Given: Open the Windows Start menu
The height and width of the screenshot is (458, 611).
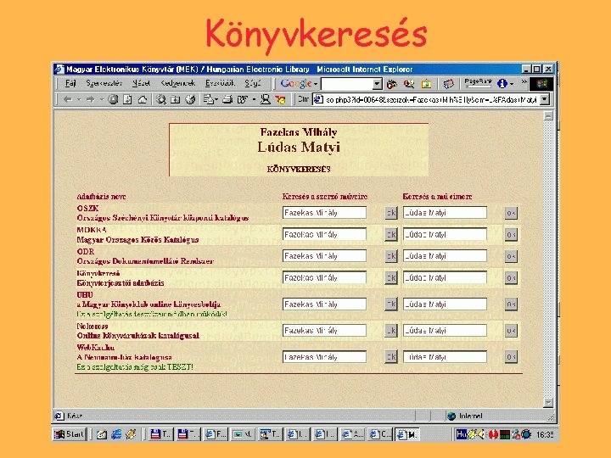Looking at the screenshot, I should 69,434.
